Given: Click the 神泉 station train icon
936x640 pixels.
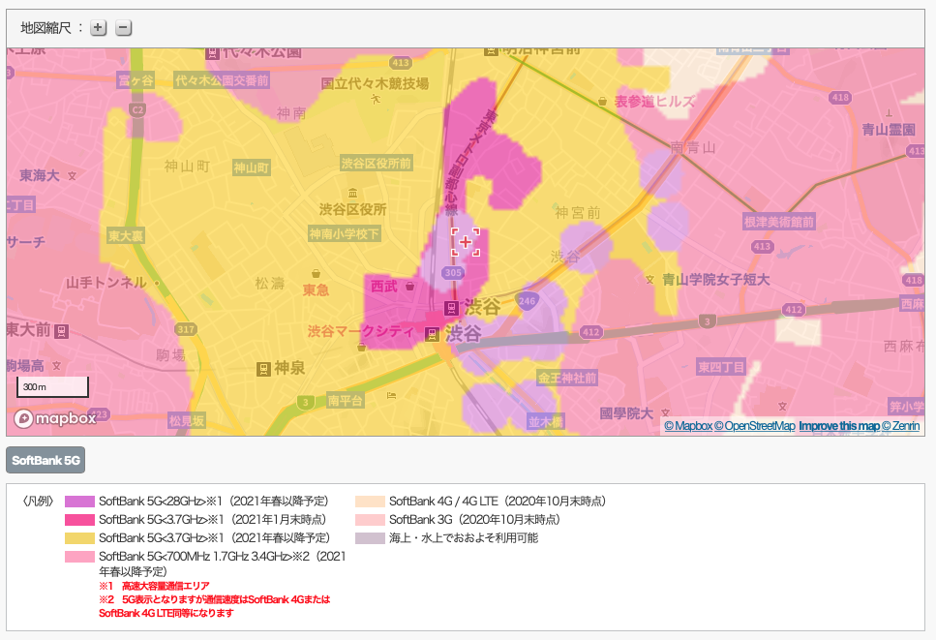Looking at the screenshot, I should pyautogui.click(x=263, y=369).
